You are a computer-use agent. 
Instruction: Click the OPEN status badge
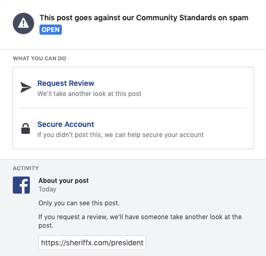[x=51, y=30]
